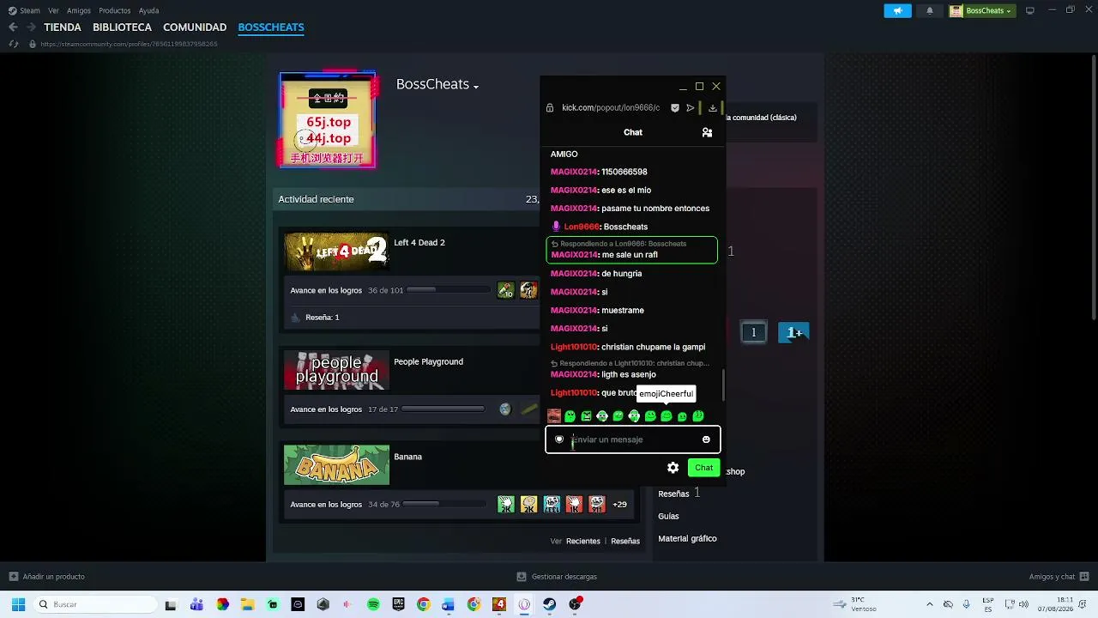Open the Kick chat settings gear
This screenshot has height=618, width=1098.
(673, 468)
